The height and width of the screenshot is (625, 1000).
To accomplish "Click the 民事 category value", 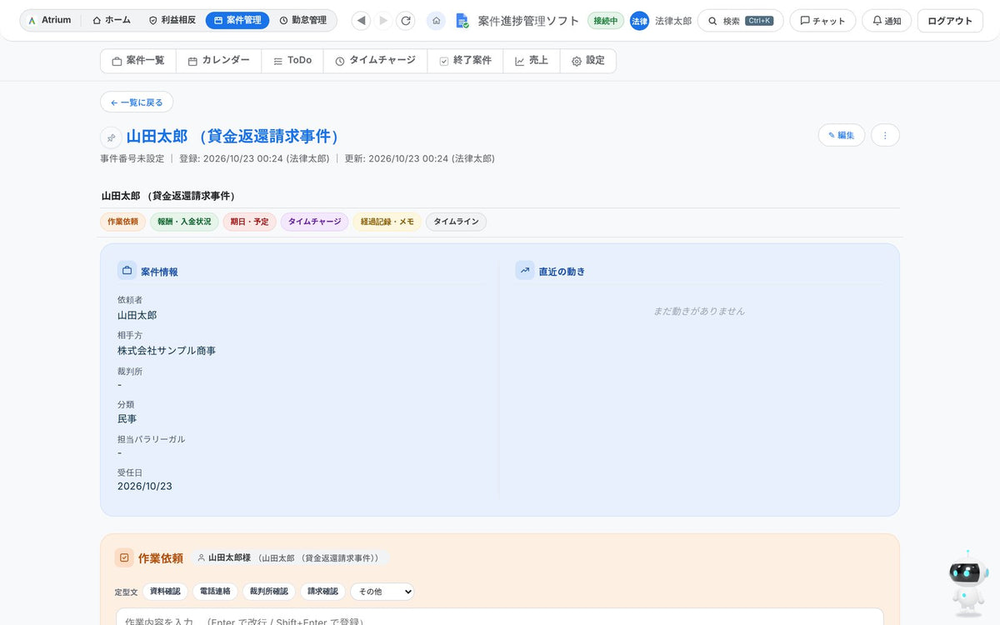I will click(x=127, y=418).
